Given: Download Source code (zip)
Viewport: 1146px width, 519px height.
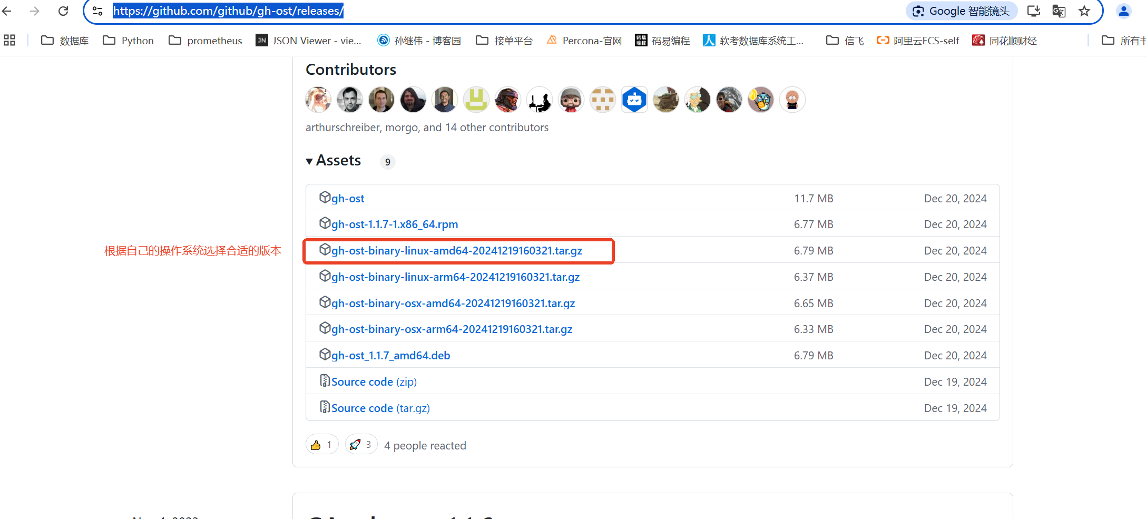Looking at the screenshot, I should [374, 382].
